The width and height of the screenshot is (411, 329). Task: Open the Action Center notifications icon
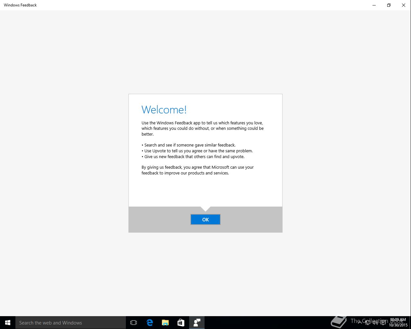click(383, 323)
